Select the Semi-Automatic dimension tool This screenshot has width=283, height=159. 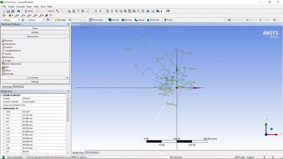coord(11,64)
